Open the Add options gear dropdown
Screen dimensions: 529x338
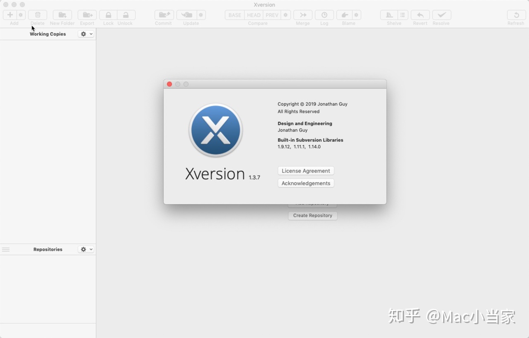(21, 15)
